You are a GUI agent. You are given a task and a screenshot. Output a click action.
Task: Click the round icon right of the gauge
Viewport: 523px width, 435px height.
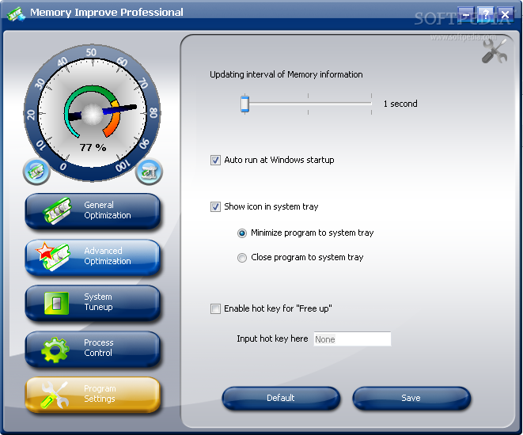[149, 172]
